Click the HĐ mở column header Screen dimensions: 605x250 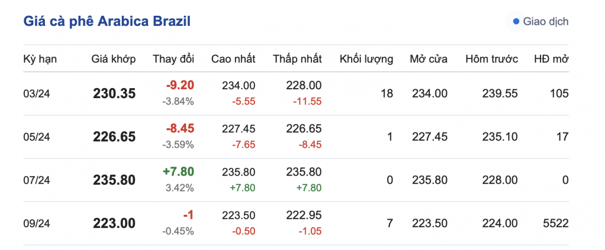[x=551, y=59]
